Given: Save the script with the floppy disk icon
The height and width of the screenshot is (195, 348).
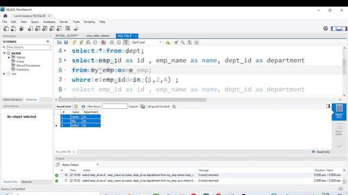Looking at the screenshot, I should point(66,42).
